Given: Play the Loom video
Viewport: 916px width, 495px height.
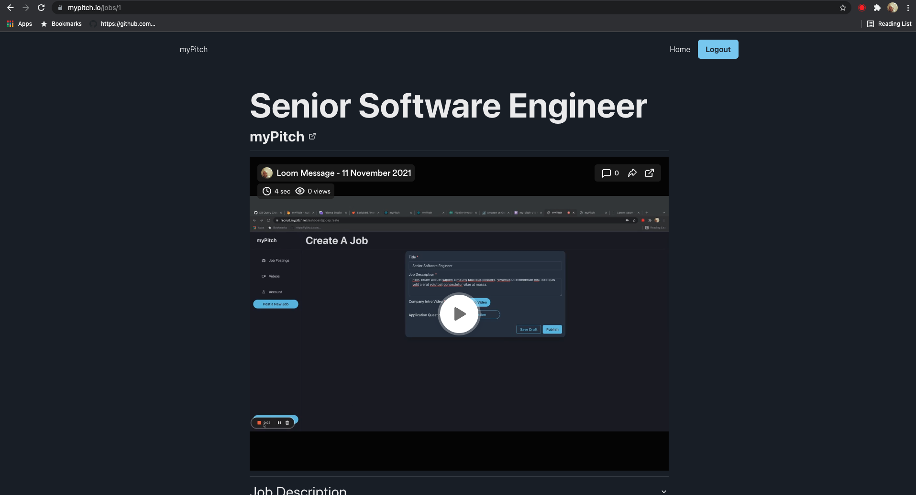Looking at the screenshot, I should pyautogui.click(x=459, y=314).
